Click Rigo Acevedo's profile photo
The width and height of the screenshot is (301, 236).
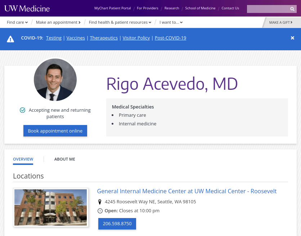(55, 80)
